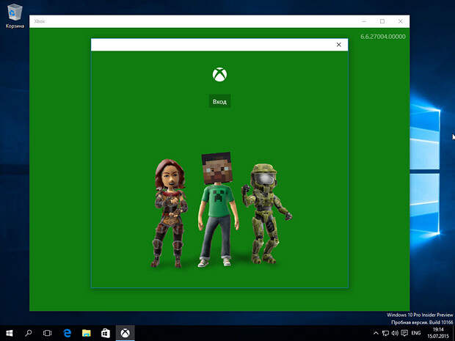Expand hidden system tray icons

(376, 333)
